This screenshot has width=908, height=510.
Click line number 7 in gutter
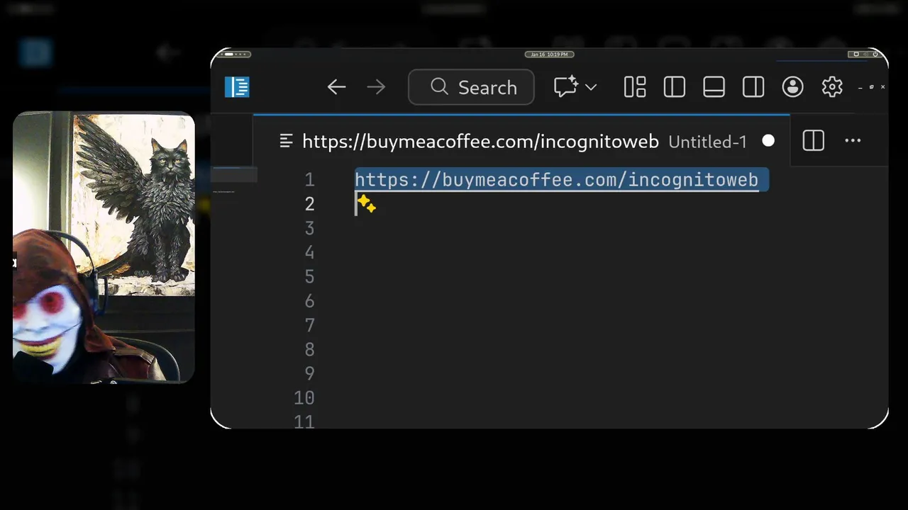pyautogui.click(x=309, y=325)
